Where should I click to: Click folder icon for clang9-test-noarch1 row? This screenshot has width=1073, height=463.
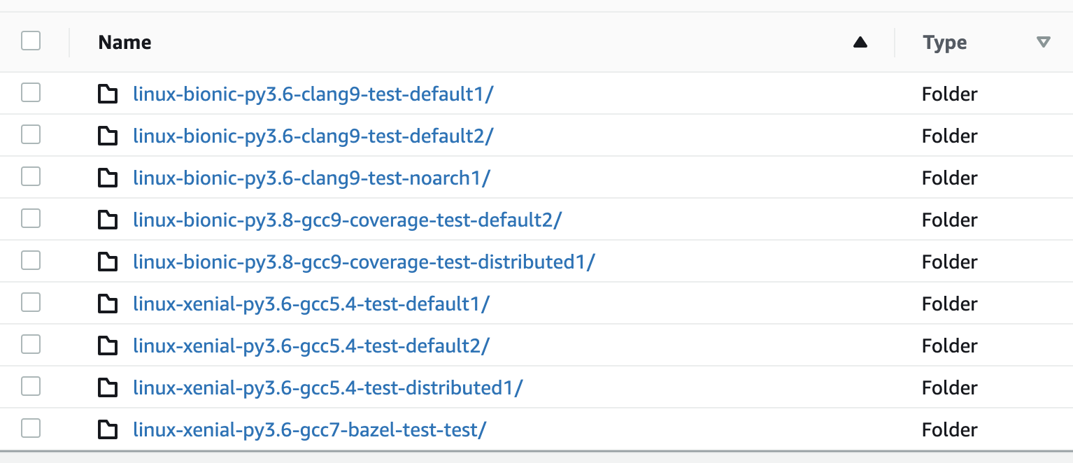click(x=107, y=178)
